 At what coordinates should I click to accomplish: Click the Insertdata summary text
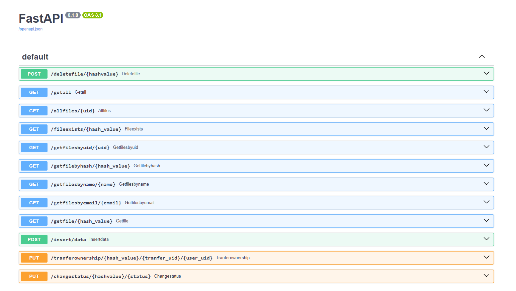[99, 239]
